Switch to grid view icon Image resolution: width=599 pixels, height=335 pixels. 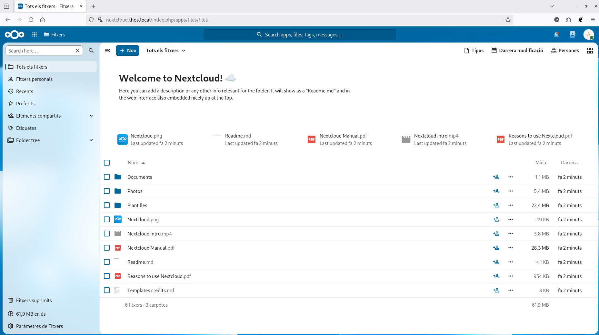(x=590, y=51)
